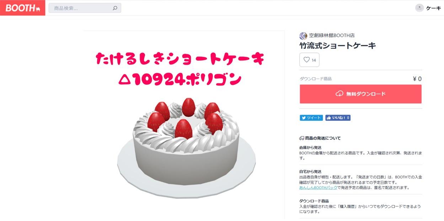The width and height of the screenshot is (444, 221).
Task: Click the 竹流式ショートケーキ product title
Action: [x=338, y=46]
